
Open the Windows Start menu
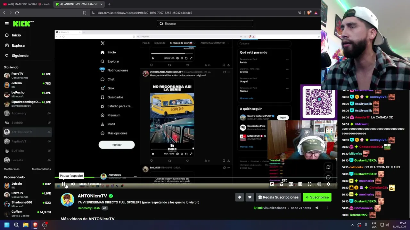click(x=7, y=225)
